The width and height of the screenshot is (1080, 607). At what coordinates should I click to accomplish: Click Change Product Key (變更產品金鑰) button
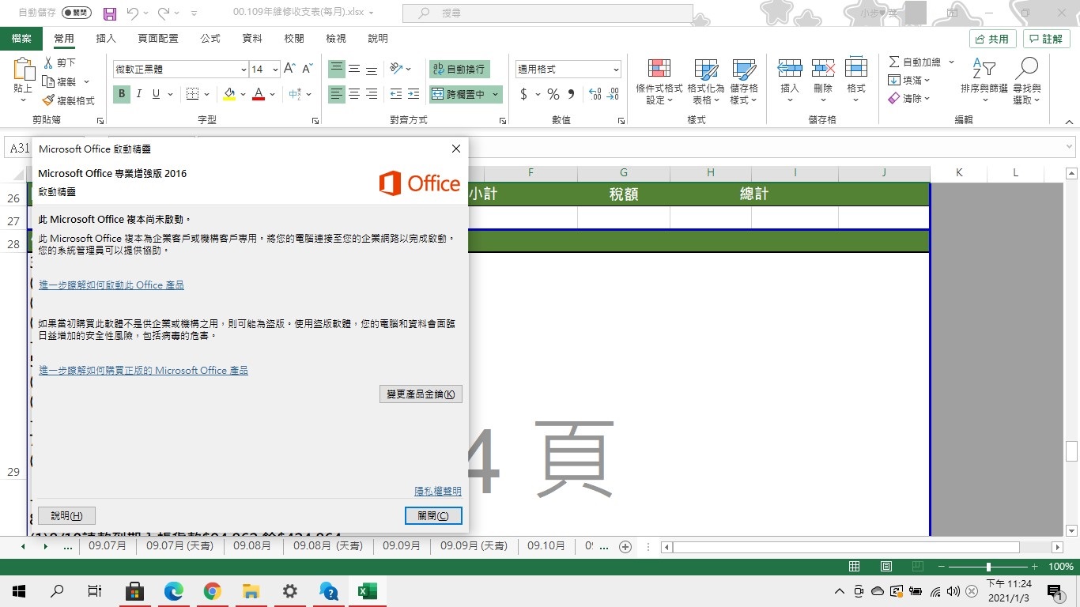coord(421,394)
